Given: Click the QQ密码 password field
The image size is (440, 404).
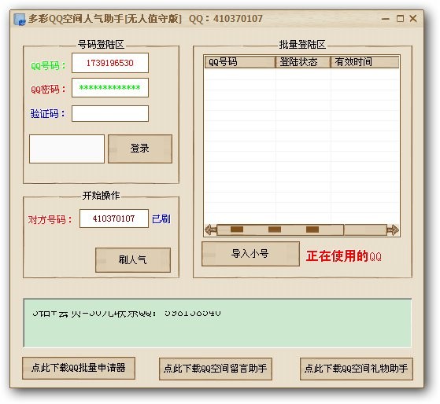Looking at the screenshot, I should coord(110,88).
